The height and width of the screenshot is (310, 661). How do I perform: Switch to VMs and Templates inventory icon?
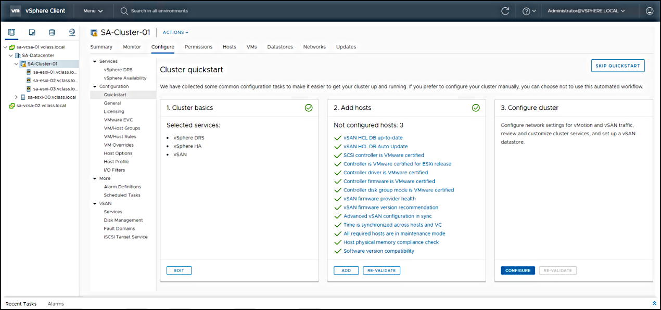32,32
